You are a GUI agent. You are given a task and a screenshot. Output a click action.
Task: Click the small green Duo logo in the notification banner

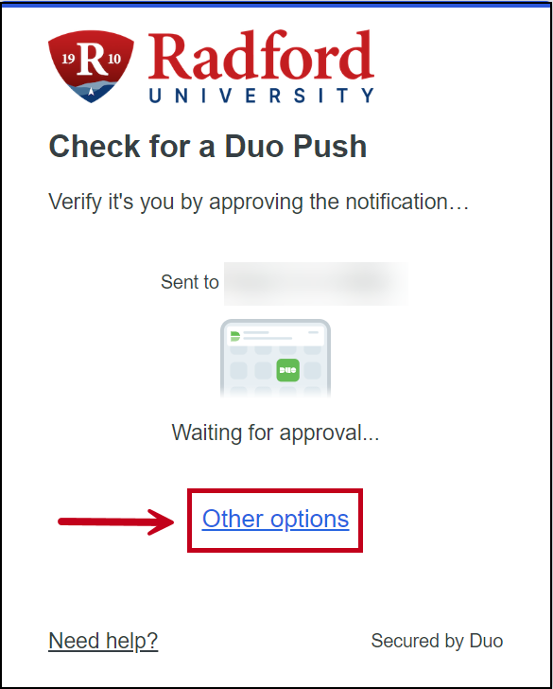click(235, 337)
